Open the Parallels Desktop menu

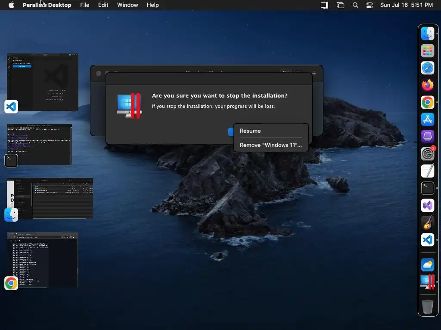pos(47,5)
